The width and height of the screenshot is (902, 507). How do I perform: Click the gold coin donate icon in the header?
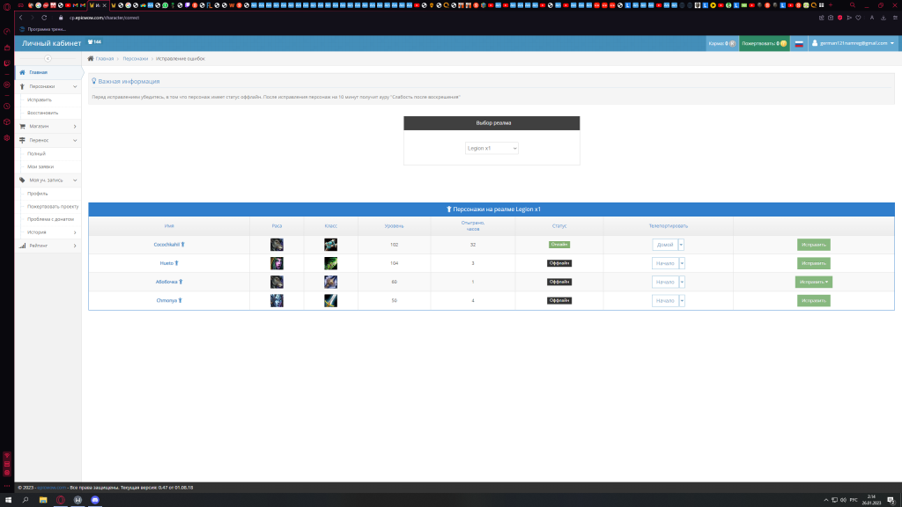tap(783, 43)
